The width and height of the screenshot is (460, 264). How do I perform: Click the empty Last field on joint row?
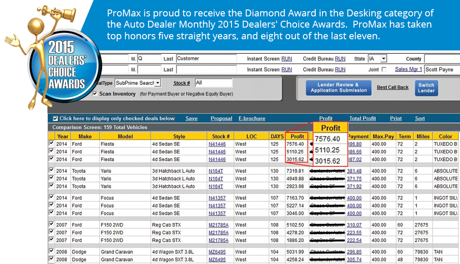pyautogui.click(x=206, y=69)
